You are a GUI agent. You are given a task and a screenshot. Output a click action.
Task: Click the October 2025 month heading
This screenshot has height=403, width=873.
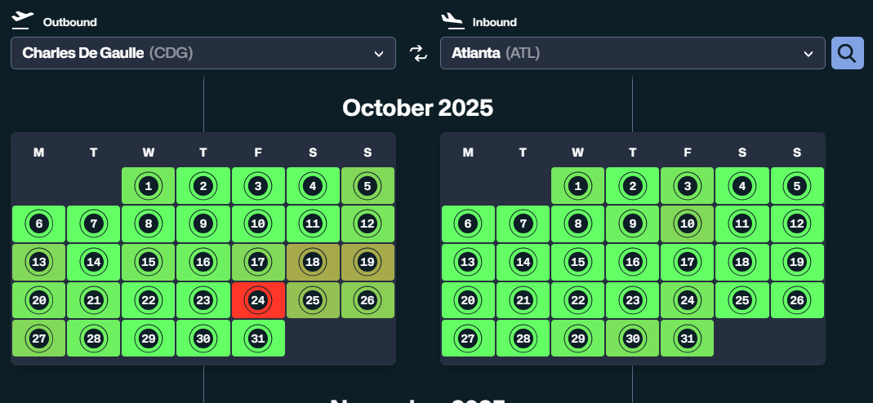coord(417,108)
